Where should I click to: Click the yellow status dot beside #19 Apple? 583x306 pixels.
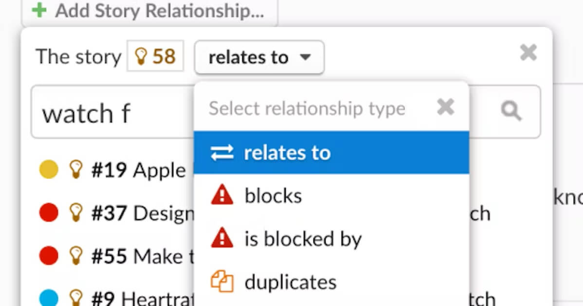click(x=48, y=170)
